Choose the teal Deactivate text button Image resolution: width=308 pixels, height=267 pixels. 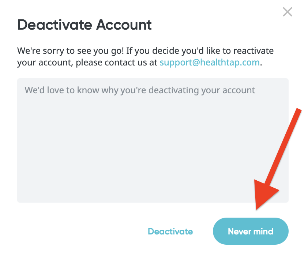tap(170, 231)
